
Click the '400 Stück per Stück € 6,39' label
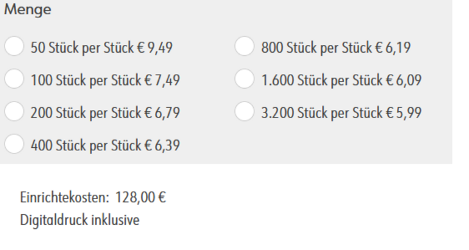pos(105,145)
